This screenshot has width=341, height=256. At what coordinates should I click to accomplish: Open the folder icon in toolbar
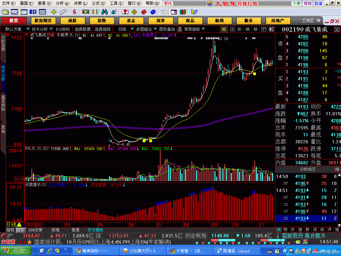5,12
